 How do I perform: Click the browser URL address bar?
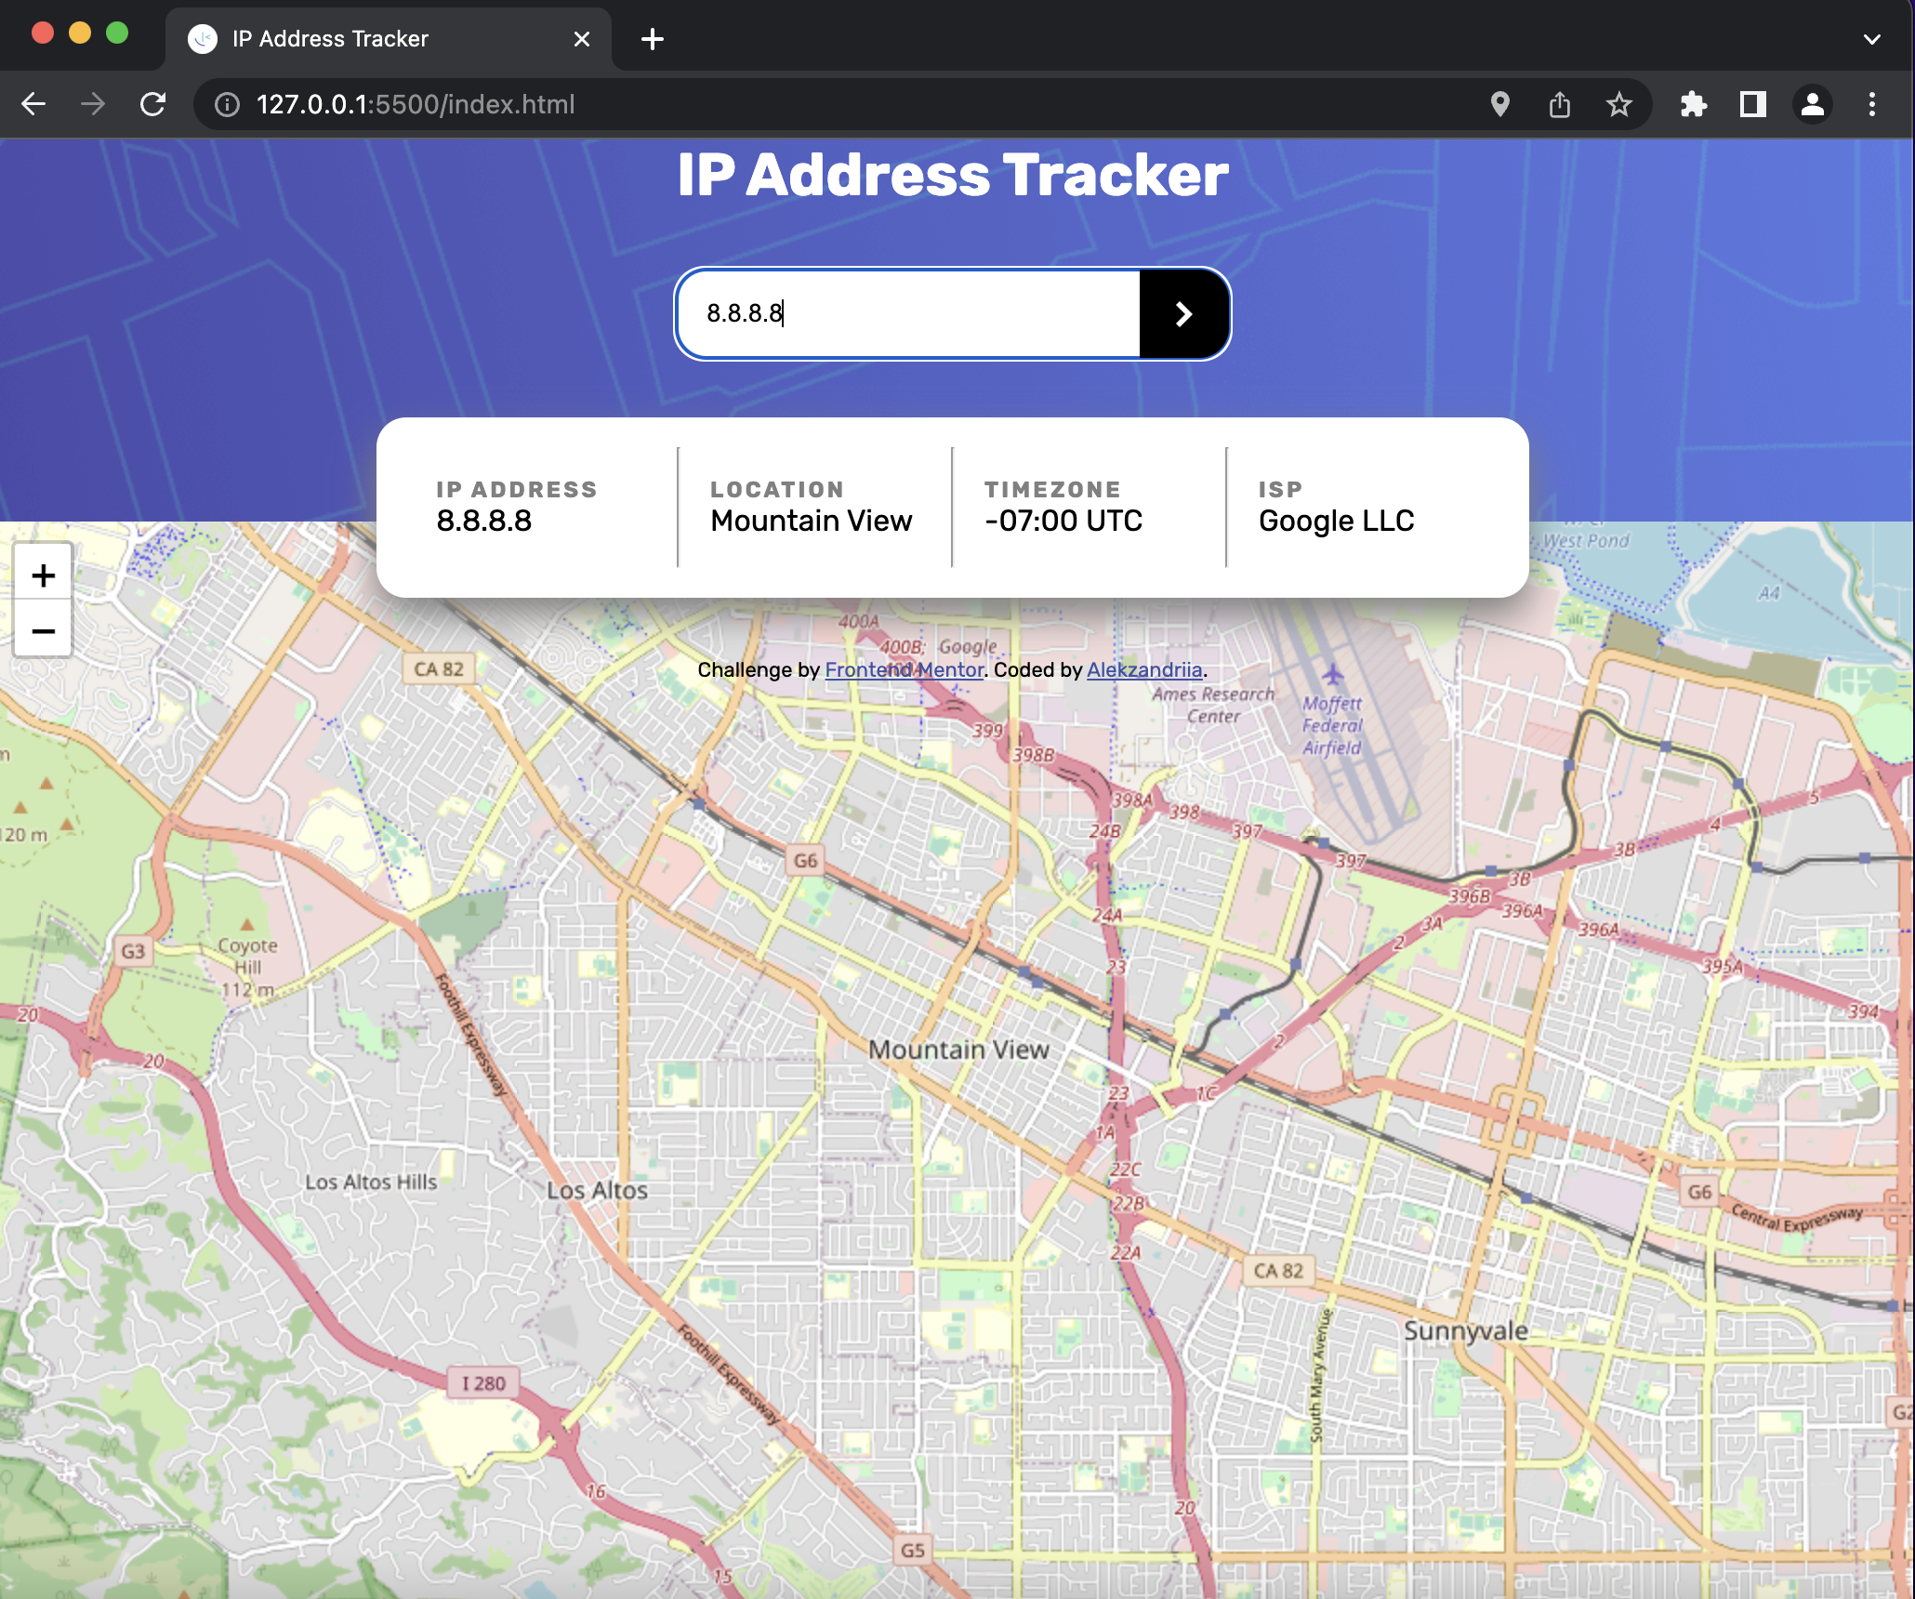point(837,104)
